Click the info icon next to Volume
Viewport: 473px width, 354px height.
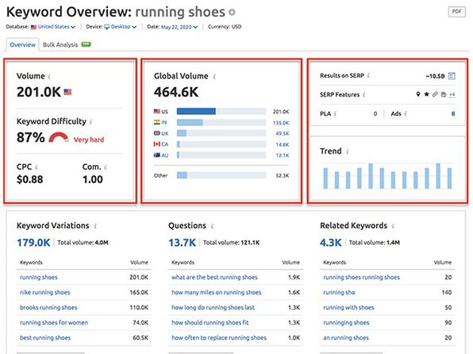click(x=49, y=77)
